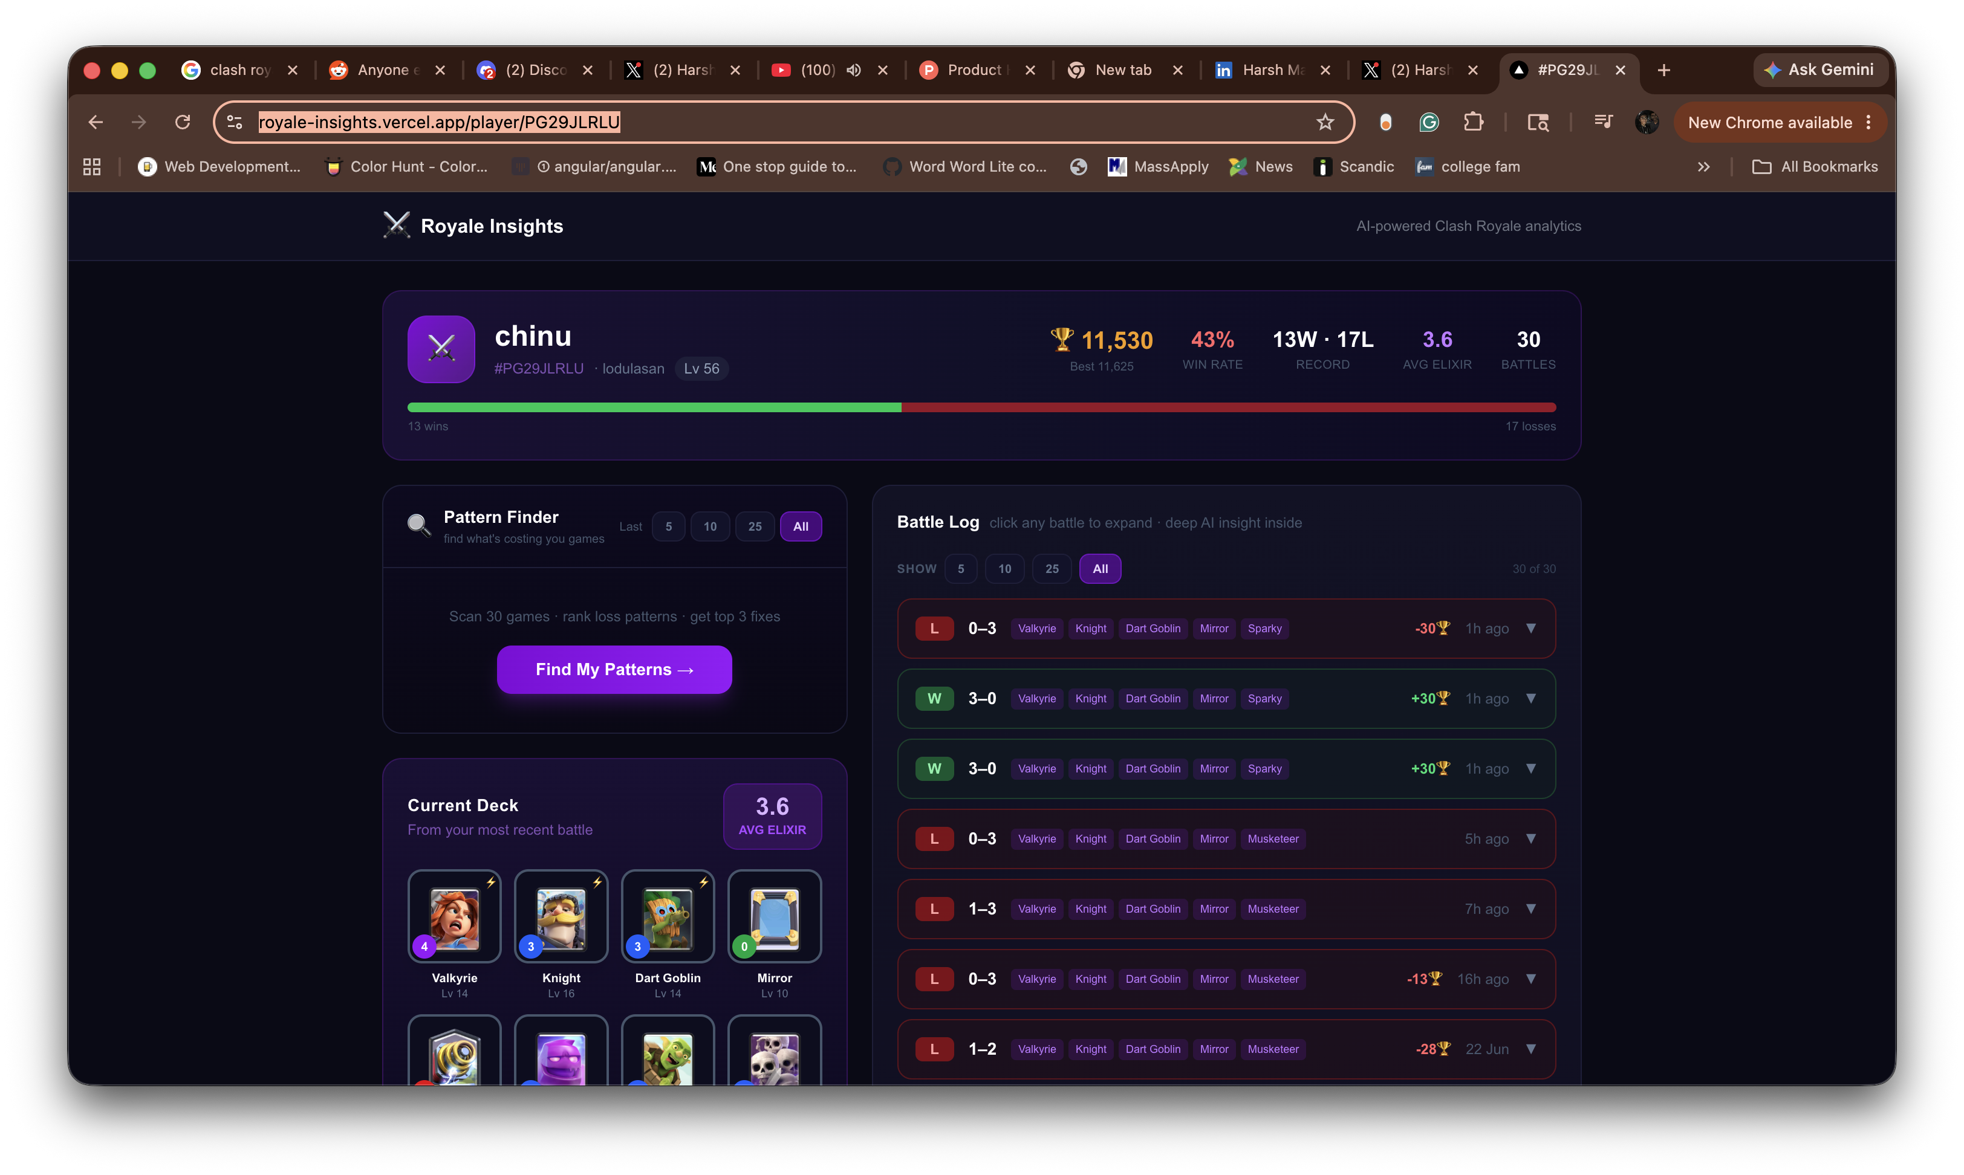The height and width of the screenshot is (1175, 1964).
Task: Click the Knight card thumbnail
Action: [x=561, y=917]
